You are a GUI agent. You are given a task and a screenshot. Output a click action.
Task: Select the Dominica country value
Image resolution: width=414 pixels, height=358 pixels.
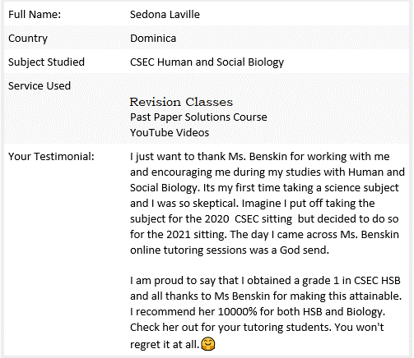pyautogui.click(x=153, y=39)
